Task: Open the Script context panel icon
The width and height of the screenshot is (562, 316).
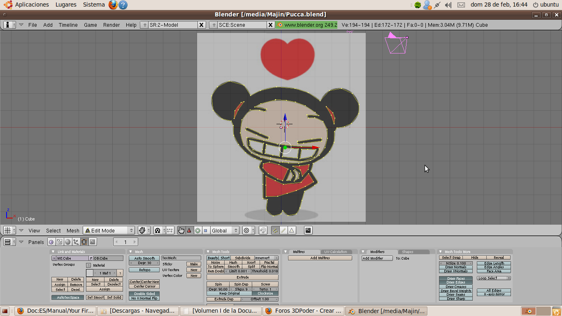Action: coord(60,242)
